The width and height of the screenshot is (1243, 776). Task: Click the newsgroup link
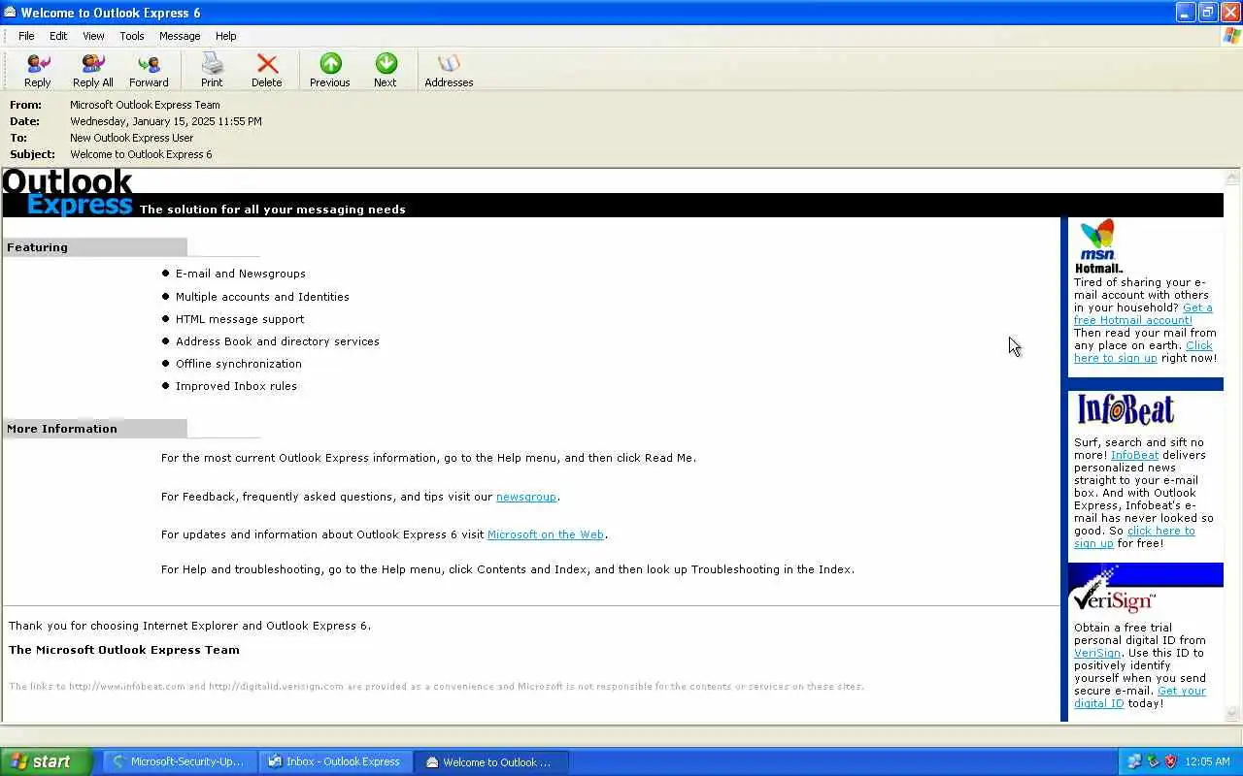click(526, 497)
